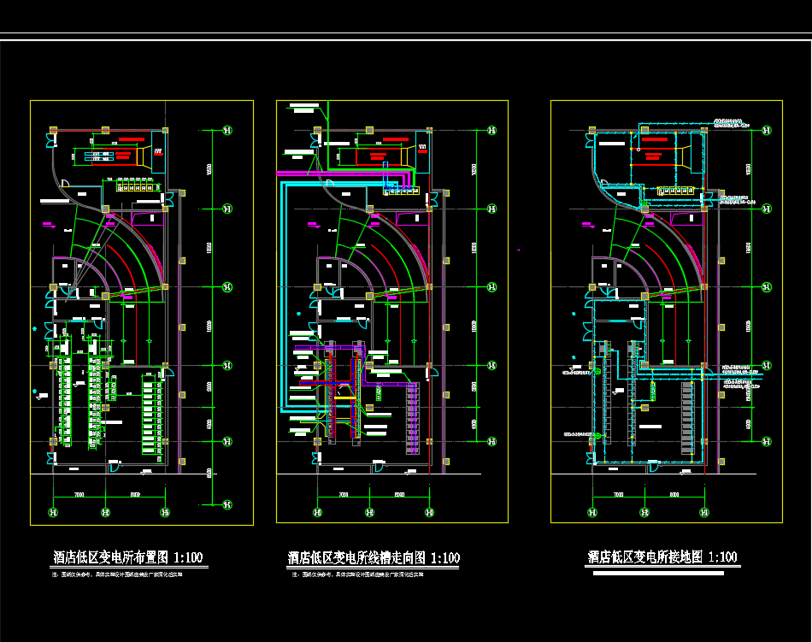Click small magenta marker between middle and right drawings

[x=520, y=250]
